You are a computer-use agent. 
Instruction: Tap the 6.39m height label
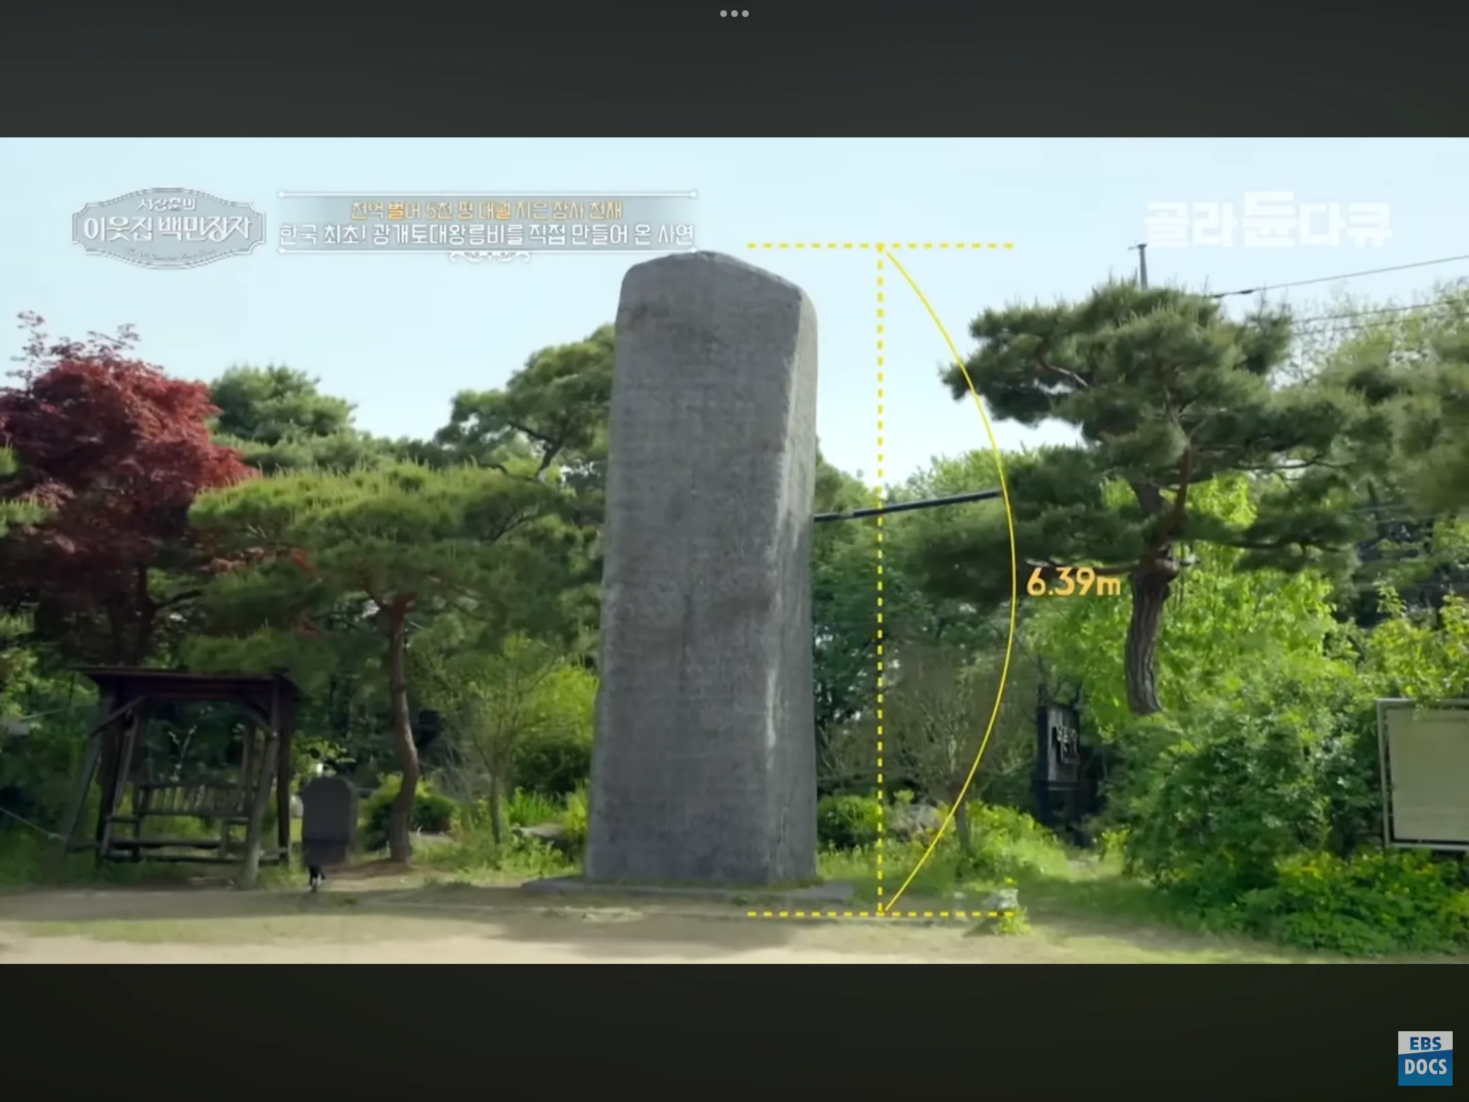click(1073, 582)
